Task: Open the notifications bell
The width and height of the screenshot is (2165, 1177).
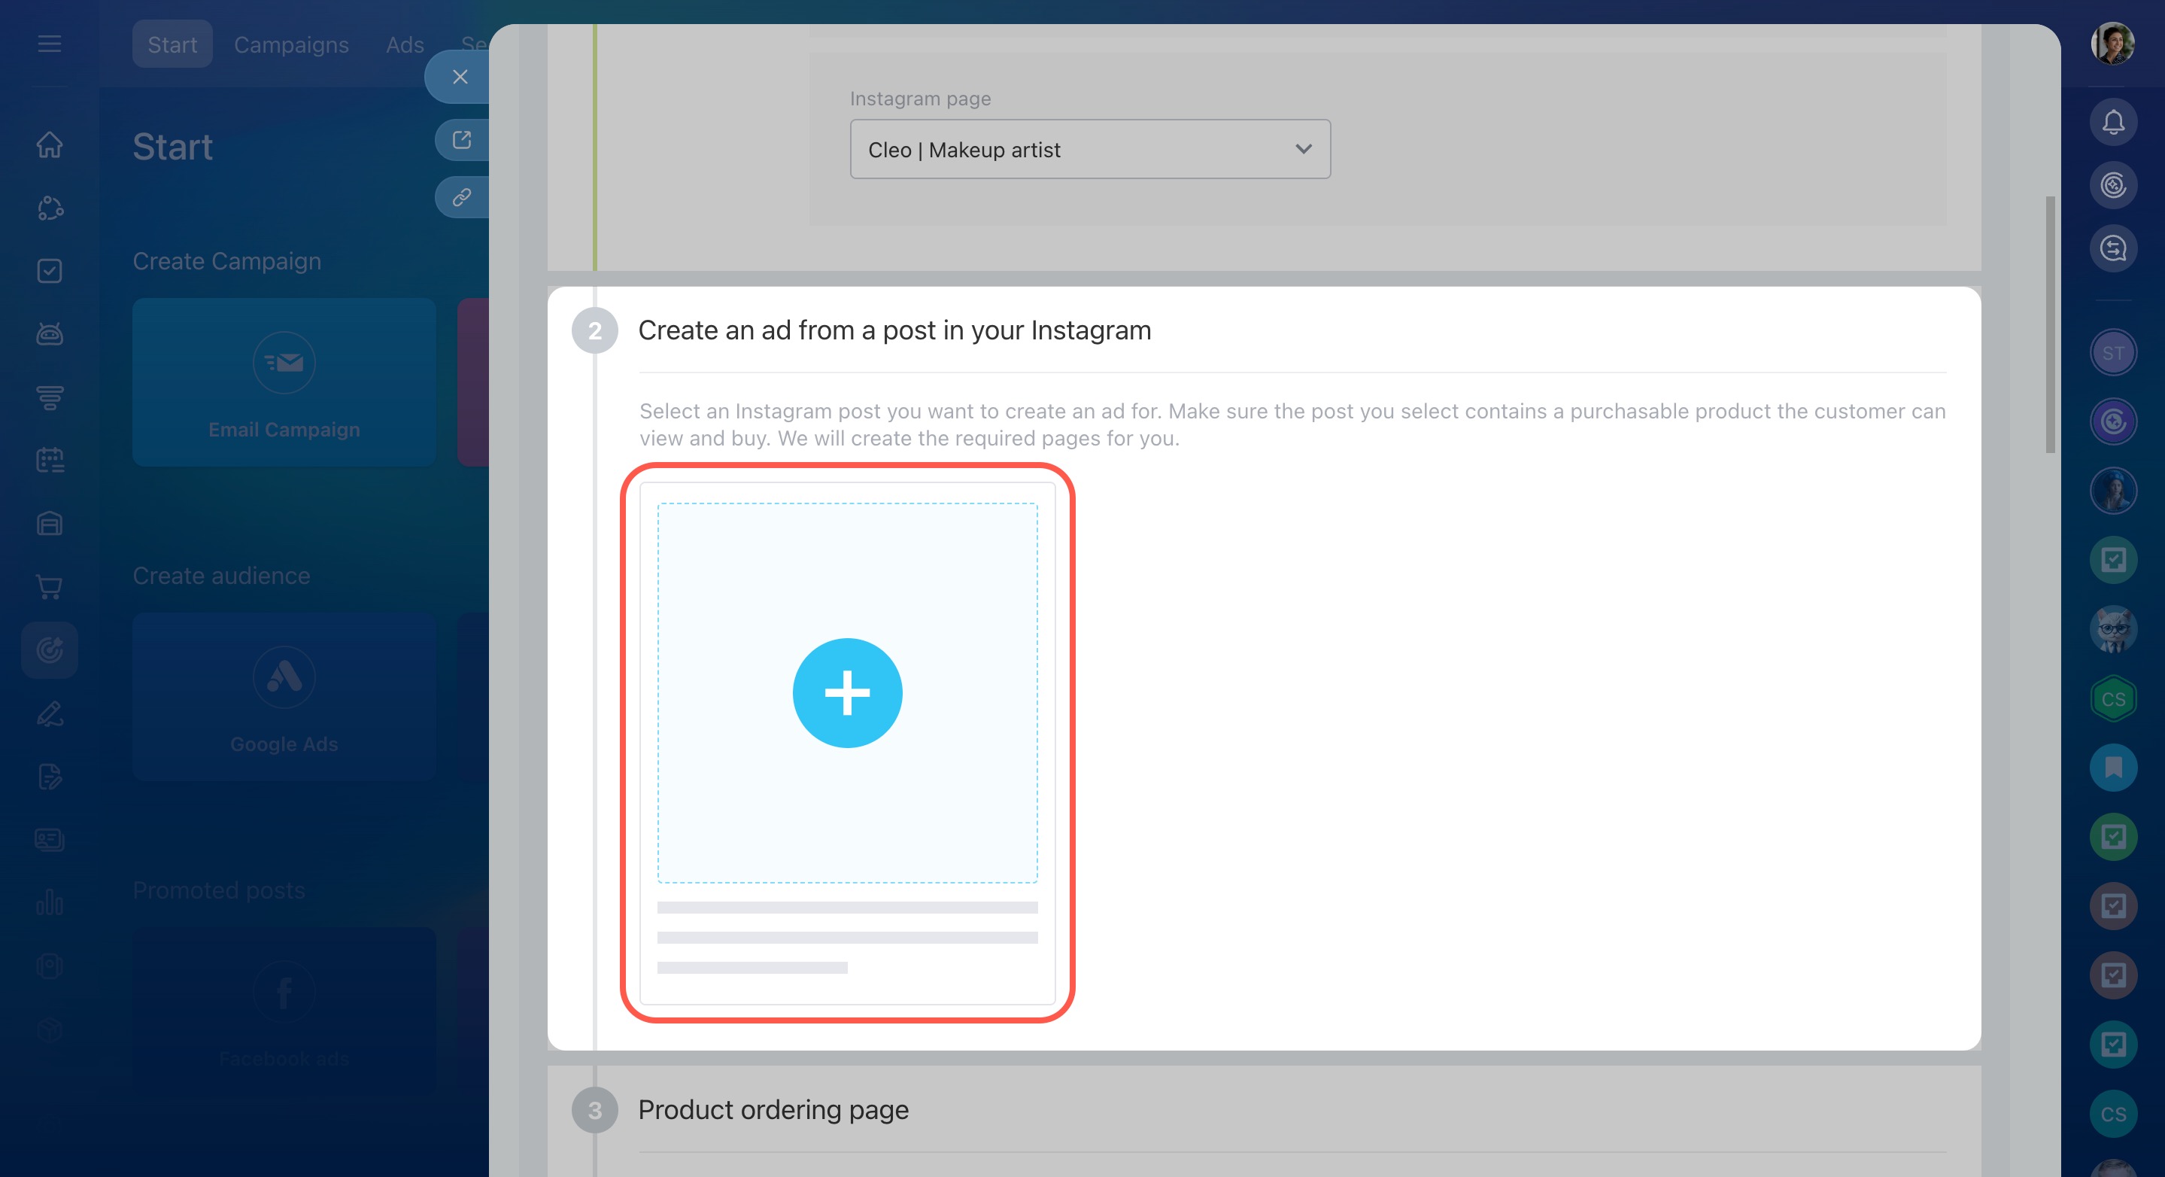Action: coord(2113,123)
